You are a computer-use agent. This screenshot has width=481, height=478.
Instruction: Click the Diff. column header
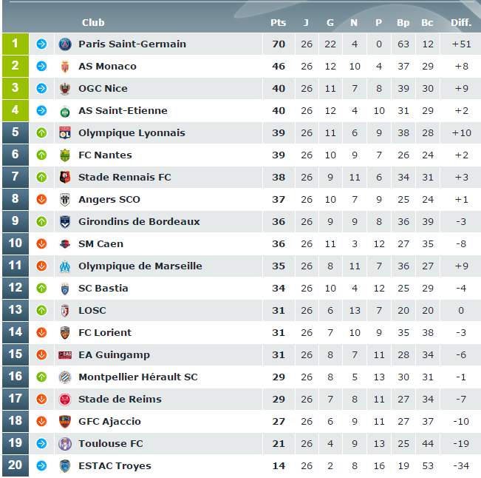click(461, 22)
